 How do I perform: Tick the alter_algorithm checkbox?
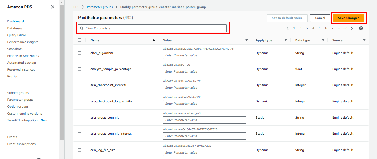tap(80, 53)
